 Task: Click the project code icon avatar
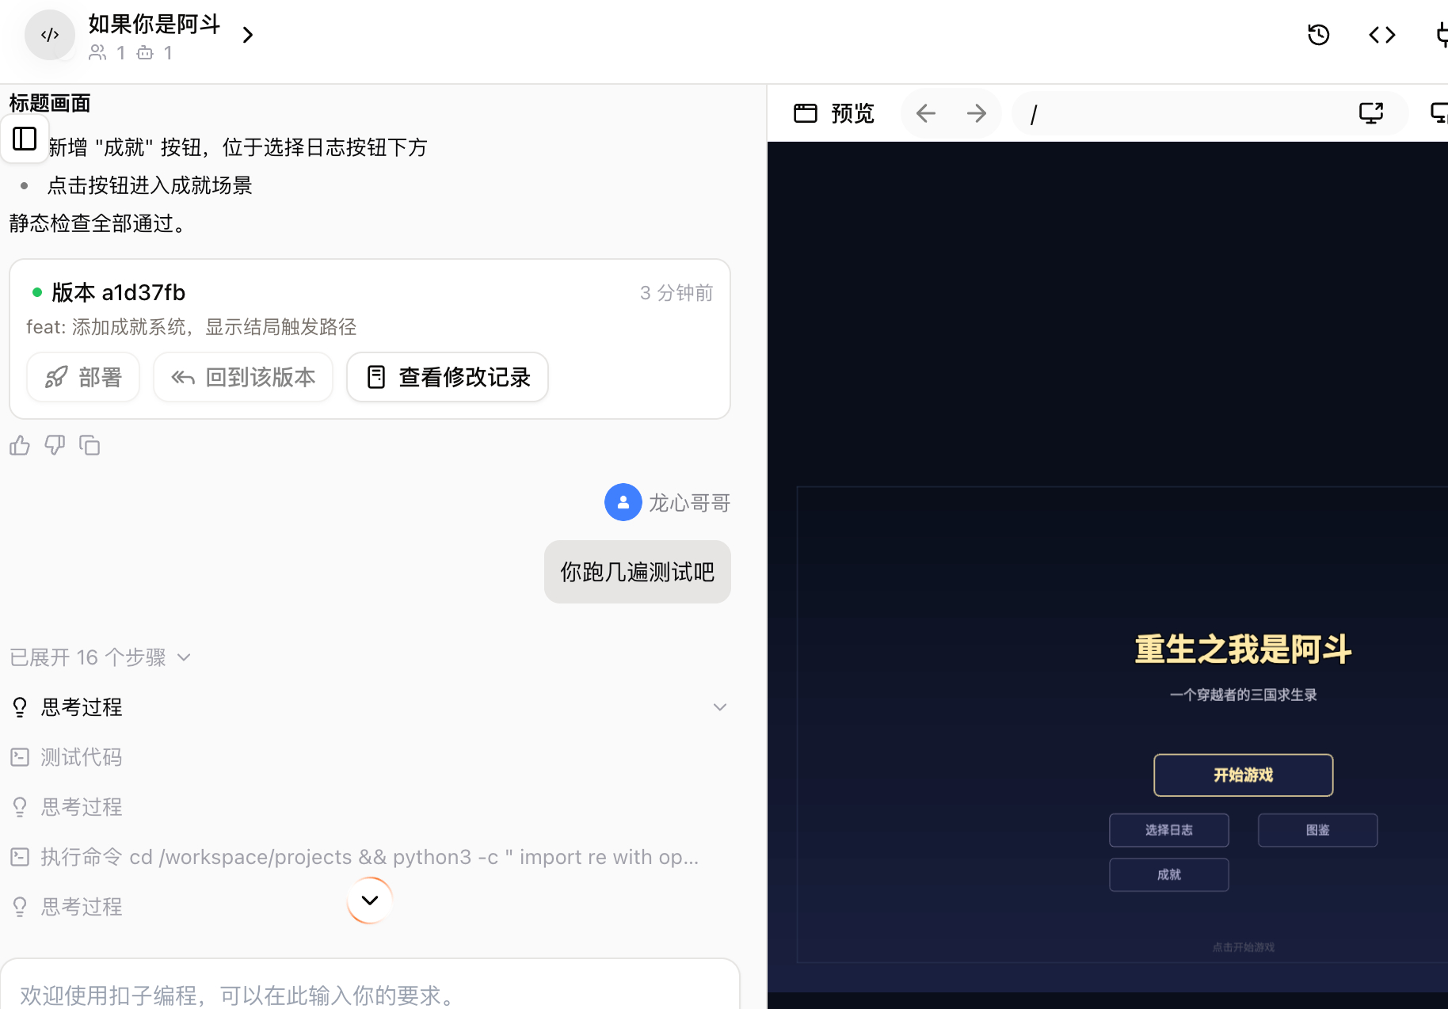pyautogui.click(x=50, y=35)
